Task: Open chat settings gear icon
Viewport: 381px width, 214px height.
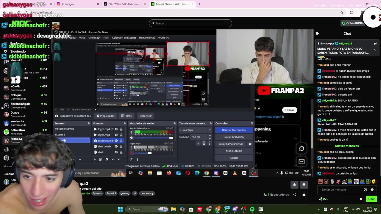Action: point(361,199)
